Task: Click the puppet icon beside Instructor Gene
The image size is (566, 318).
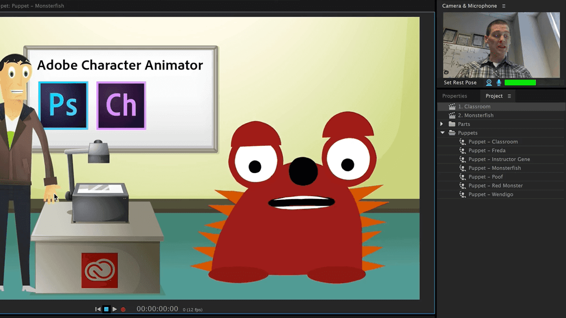Action: pos(462,159)
